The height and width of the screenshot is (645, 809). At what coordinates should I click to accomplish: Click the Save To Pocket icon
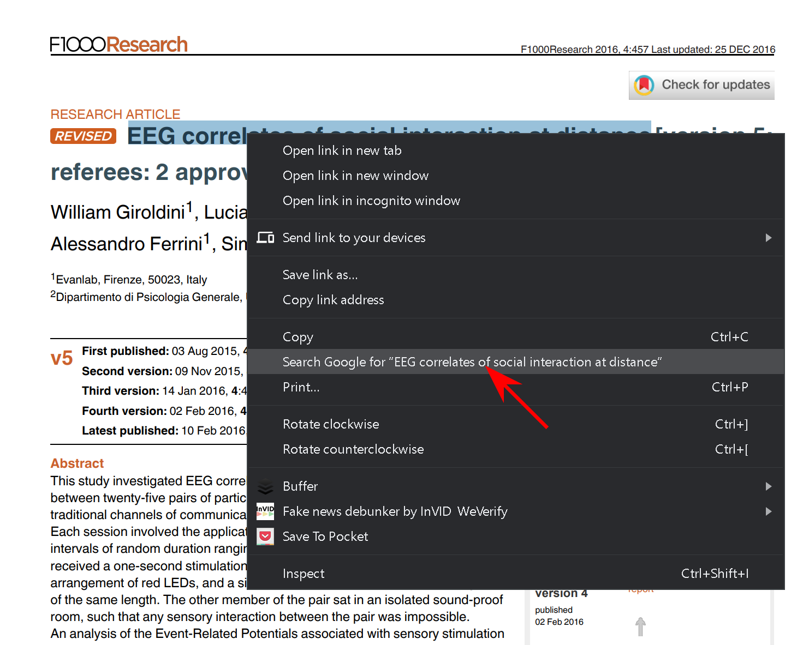[x=265, y=537]
